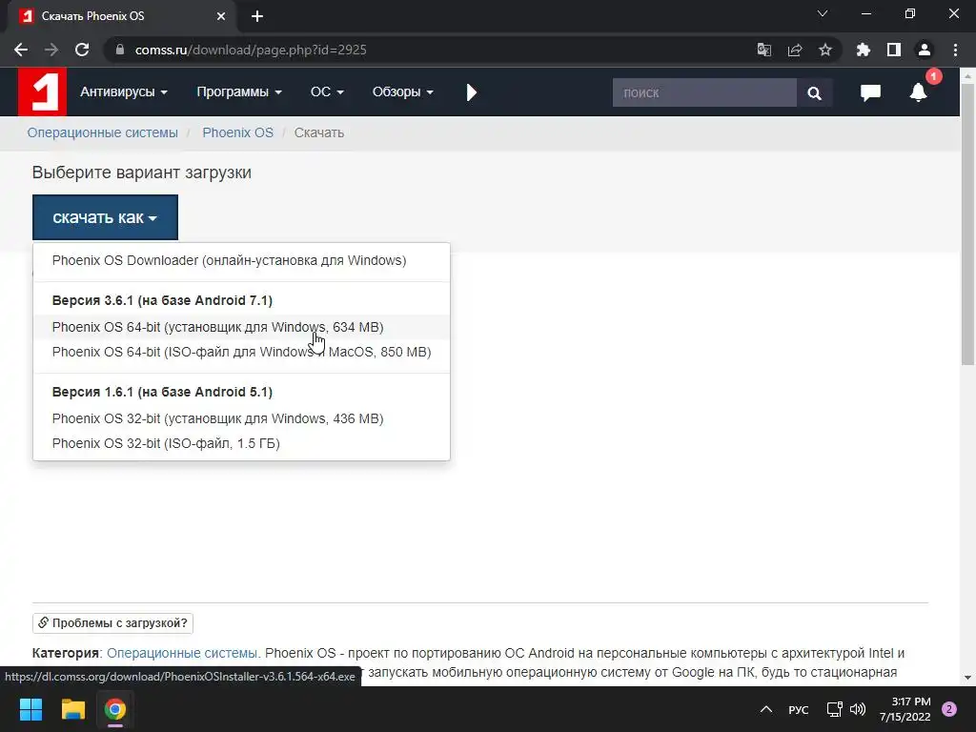Open the Windows Start menu
The image size is (976, 732).
(x=30, y=709)
